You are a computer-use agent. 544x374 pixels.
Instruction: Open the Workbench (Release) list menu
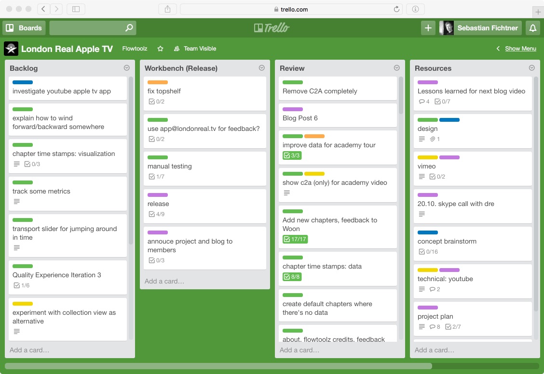pyautogui.click(x=261, y=68)
